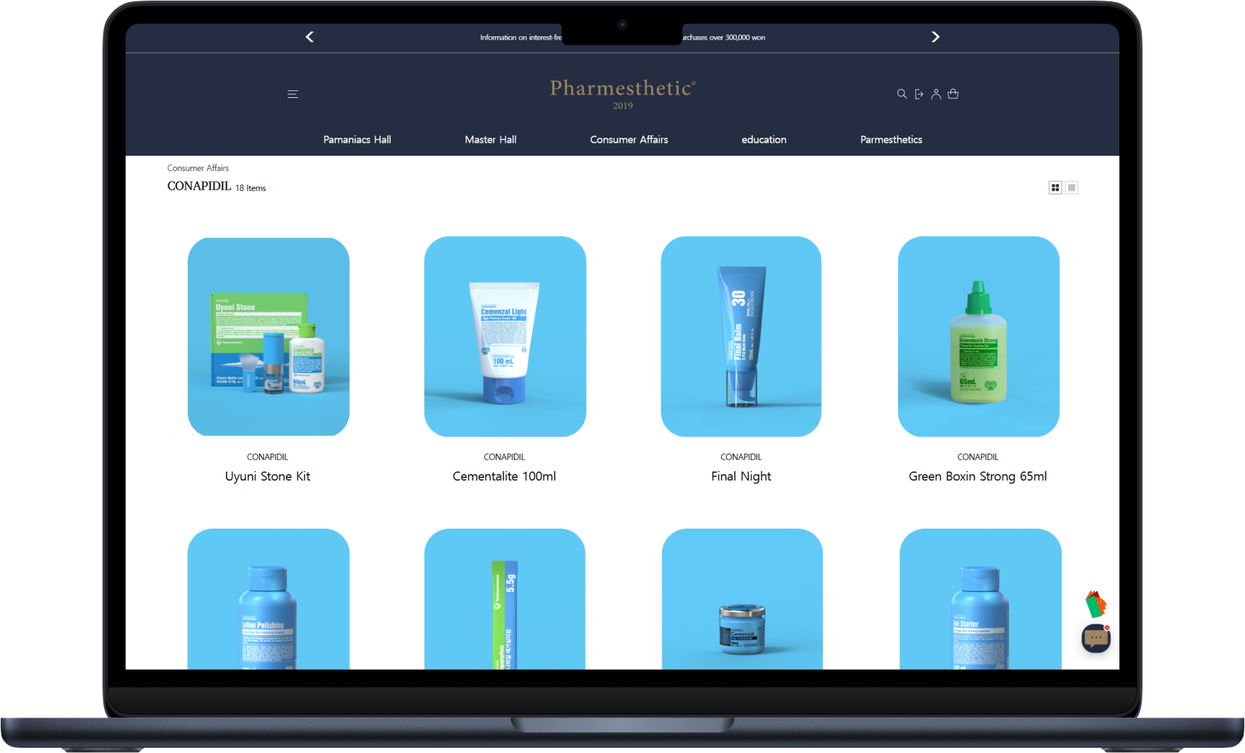View Green Boxin Strong bottle image
1245x753 pixels.
coord(978,337)
